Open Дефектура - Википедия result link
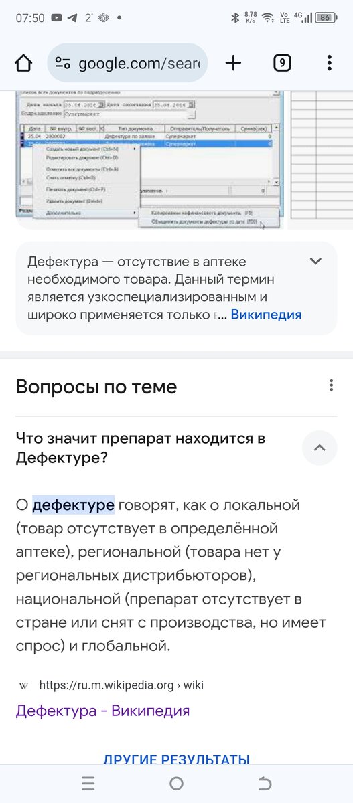This screenshot has width=353, height=803. 102,711
